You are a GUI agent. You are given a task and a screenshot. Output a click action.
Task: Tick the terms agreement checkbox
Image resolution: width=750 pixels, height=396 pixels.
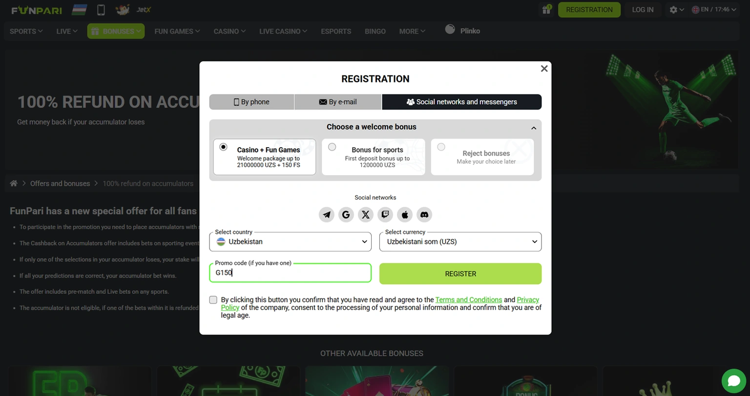pos(213,300)
